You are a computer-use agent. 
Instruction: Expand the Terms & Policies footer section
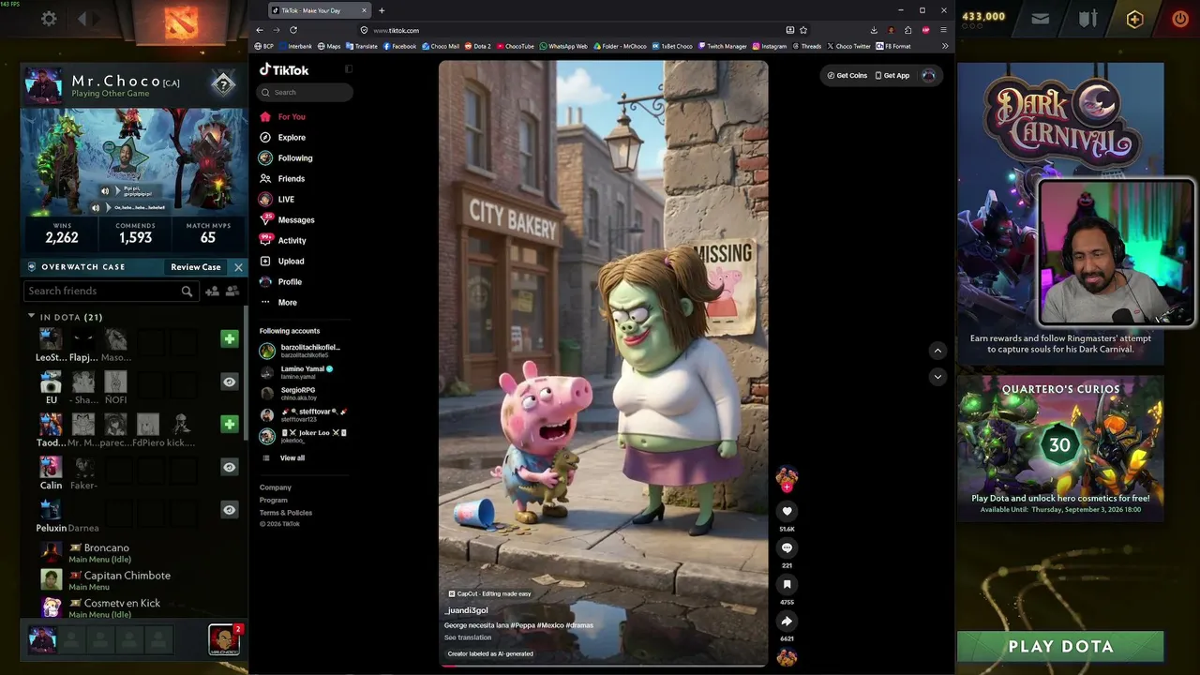286,513
